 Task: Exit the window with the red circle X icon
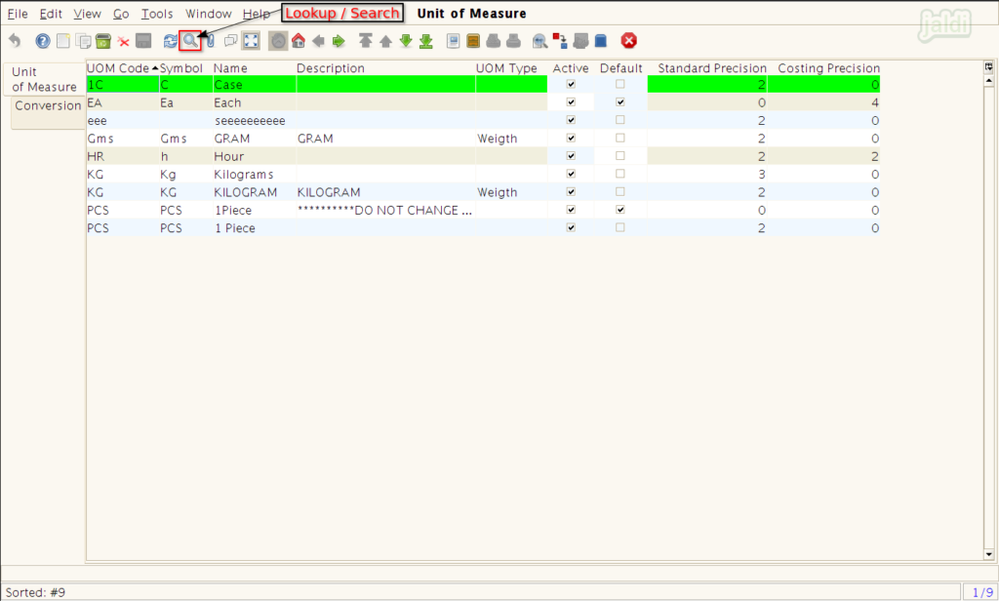629,41
